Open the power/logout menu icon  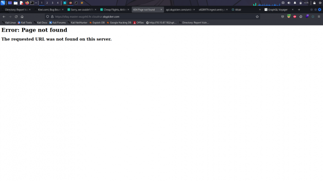coord(320,3)
